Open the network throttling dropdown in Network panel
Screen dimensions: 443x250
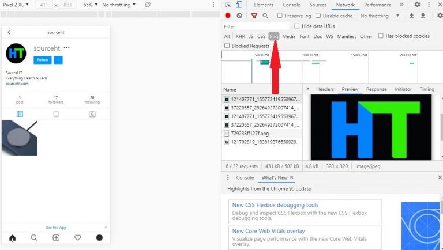pos(377,16)
